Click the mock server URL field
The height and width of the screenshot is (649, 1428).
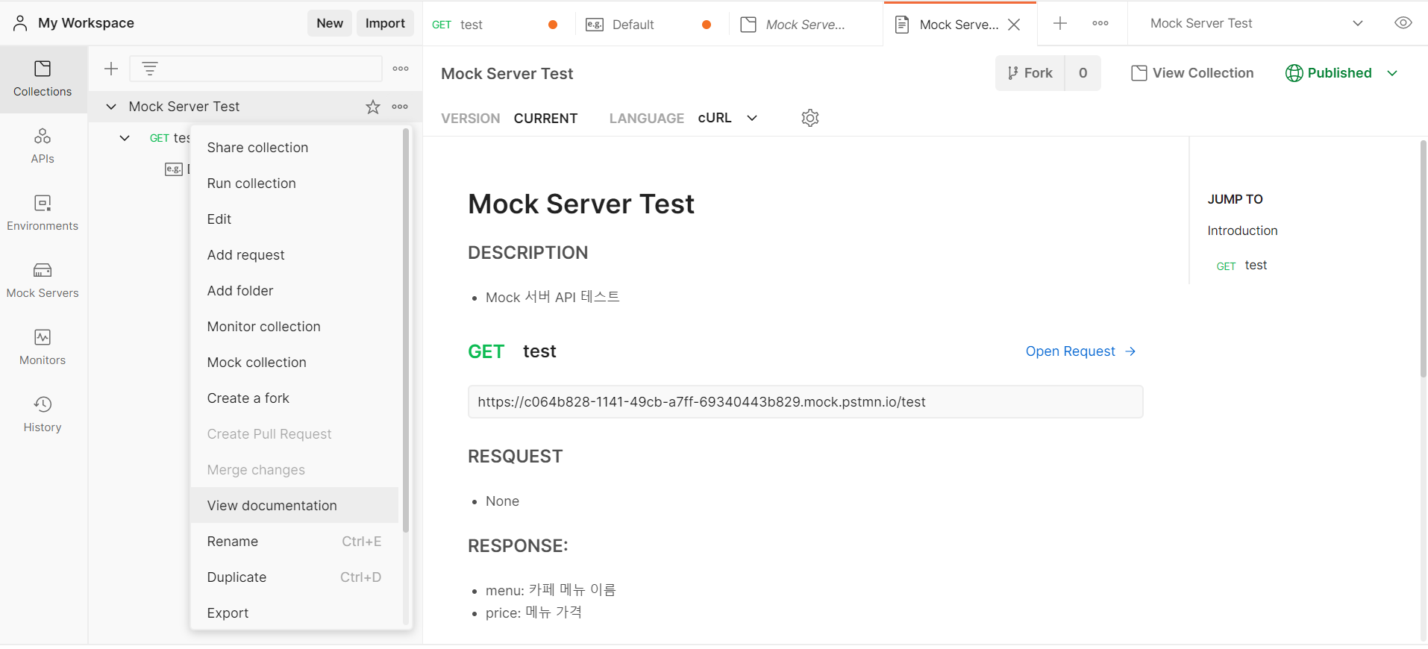[x=805, y=402]
